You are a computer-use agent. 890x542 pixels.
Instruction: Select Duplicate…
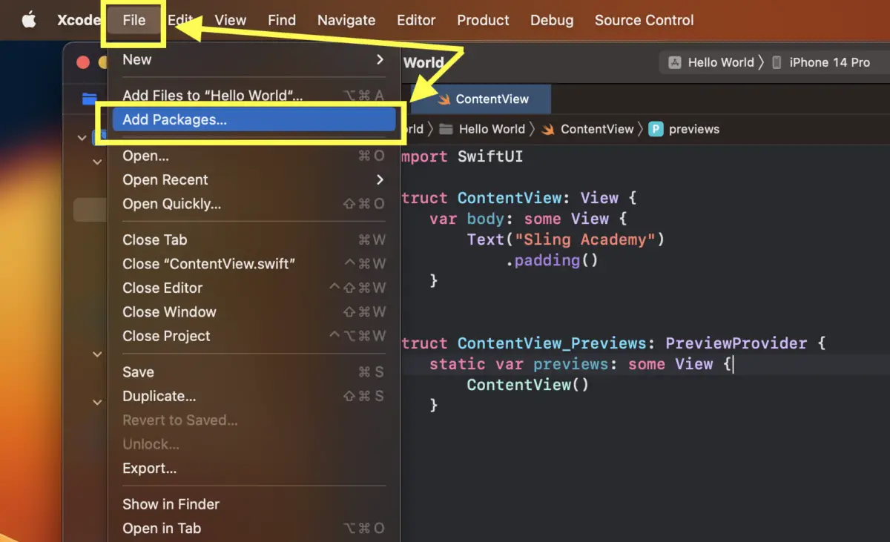254,396
